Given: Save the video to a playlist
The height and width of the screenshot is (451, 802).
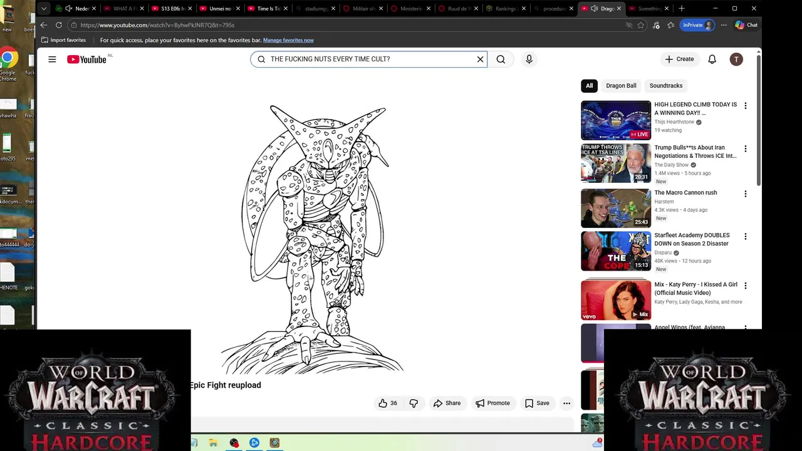Looking at the screenshot, I should (537, 403).
